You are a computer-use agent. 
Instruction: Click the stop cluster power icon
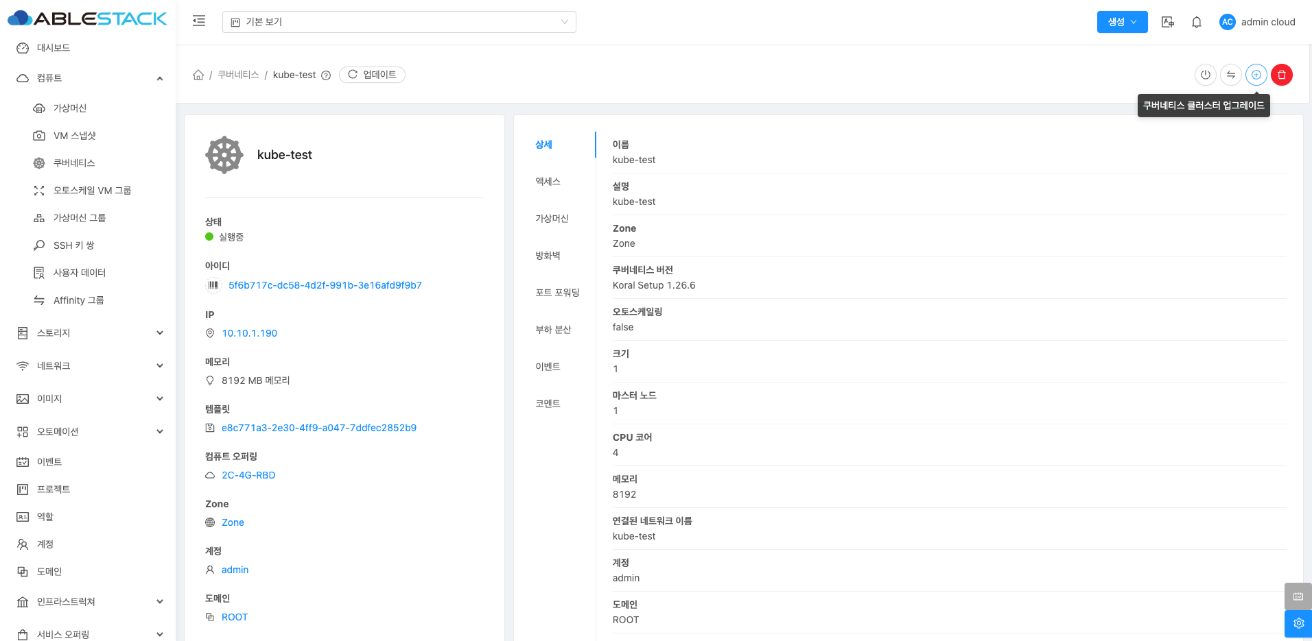click(x=1205, y=75)
